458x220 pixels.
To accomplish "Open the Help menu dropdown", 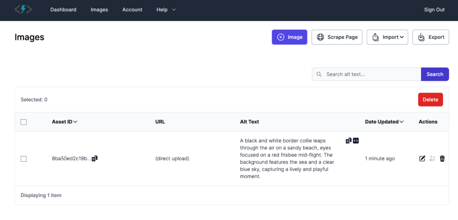I will [x=166, y=10].
